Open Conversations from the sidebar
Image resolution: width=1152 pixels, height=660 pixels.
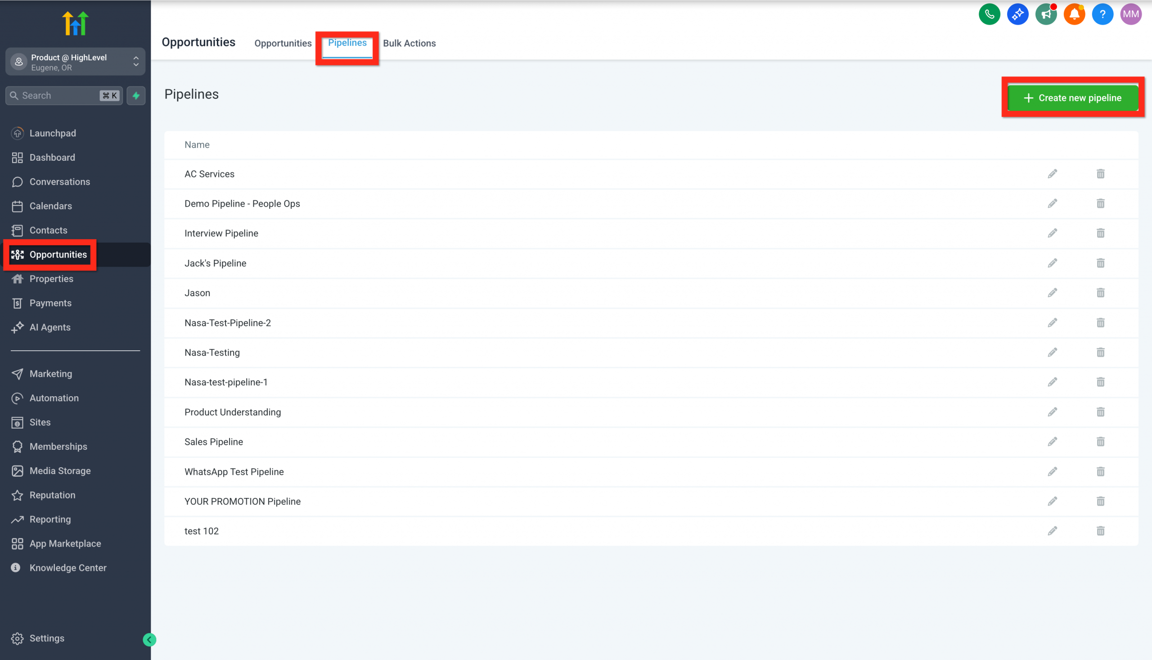[x=59, y=181]
